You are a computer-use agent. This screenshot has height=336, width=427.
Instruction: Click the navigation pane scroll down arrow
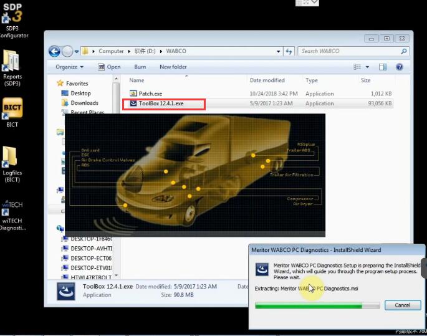coord(117,276)
